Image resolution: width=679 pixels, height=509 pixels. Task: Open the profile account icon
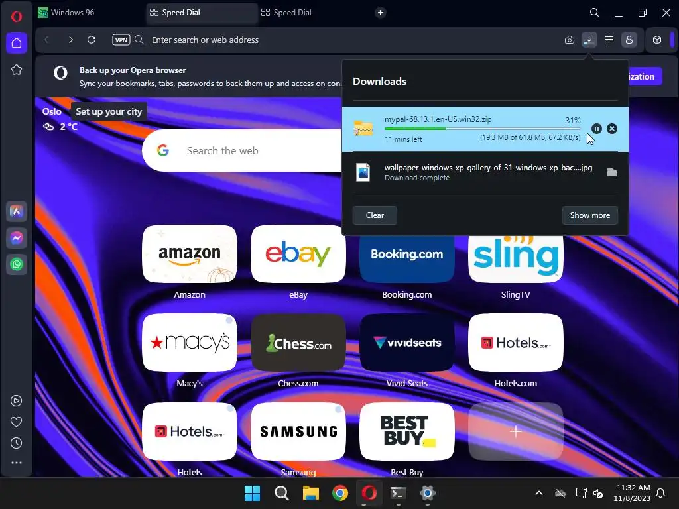629,40
